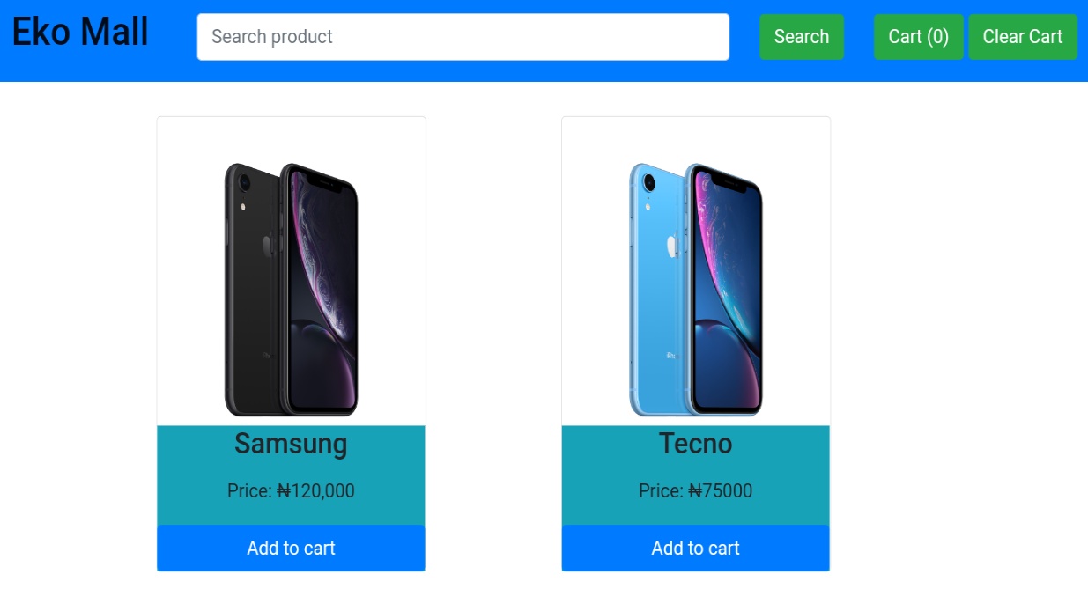This screenshot has height=589, width=1088.
Task: Click the Tecno price ₦75000 text
Action: point(695,491)
